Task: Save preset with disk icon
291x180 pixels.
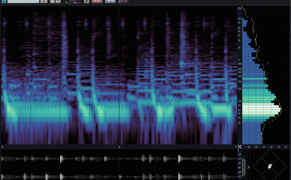Action: (x=58, y=1)
